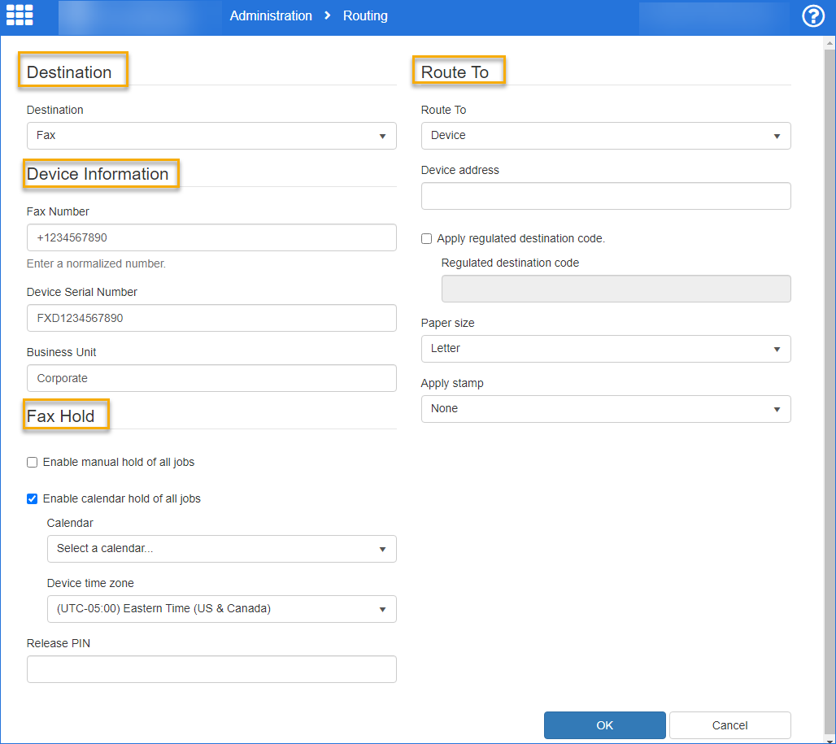836x744 pixels.
Task: Focus the Device Serial Number field
Action: pyautogui.click(x=211, y=318)
